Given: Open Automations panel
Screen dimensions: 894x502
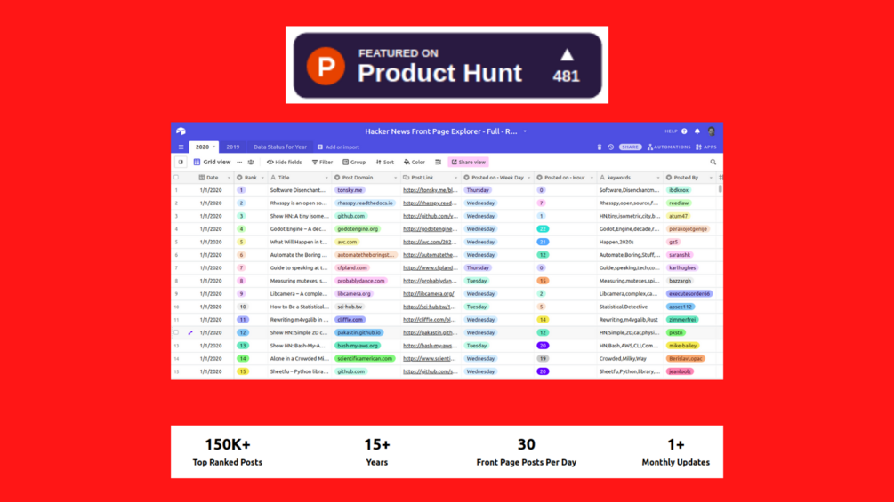Looking at the screenshot, I should pos(669,147).
